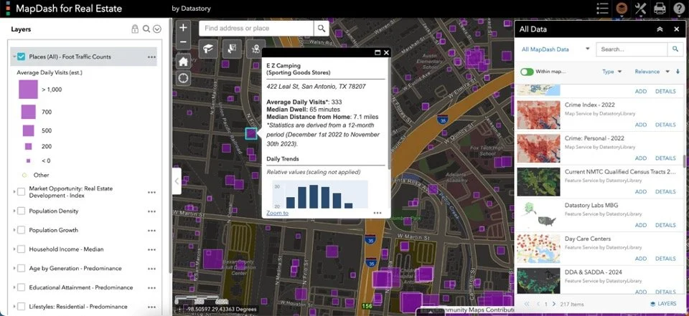The width and height of the screenshot is (689, 316).
Task: Open the popup's three-dot actions menu
Action: (378, 213)
